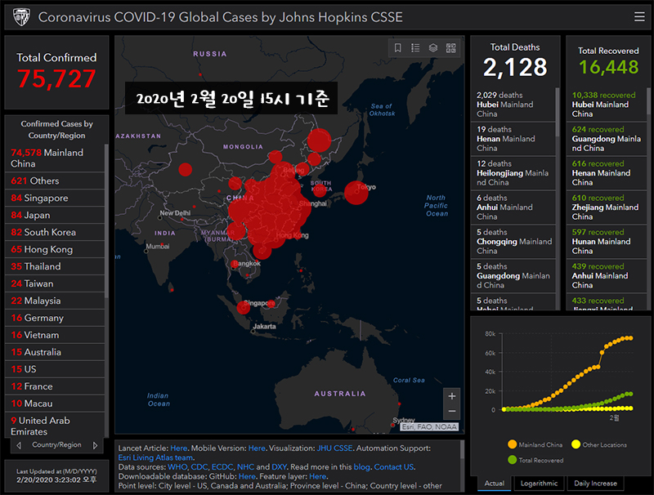Open the NHC data source link

245,467
